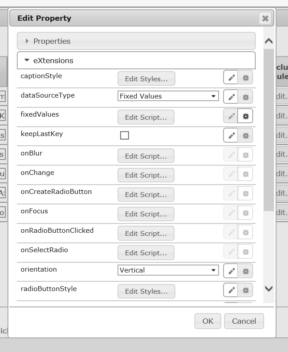This screenshot has width=288, height=352.
Task: Click the pencil icon for dataSourceType
Action: coord(231,97)
